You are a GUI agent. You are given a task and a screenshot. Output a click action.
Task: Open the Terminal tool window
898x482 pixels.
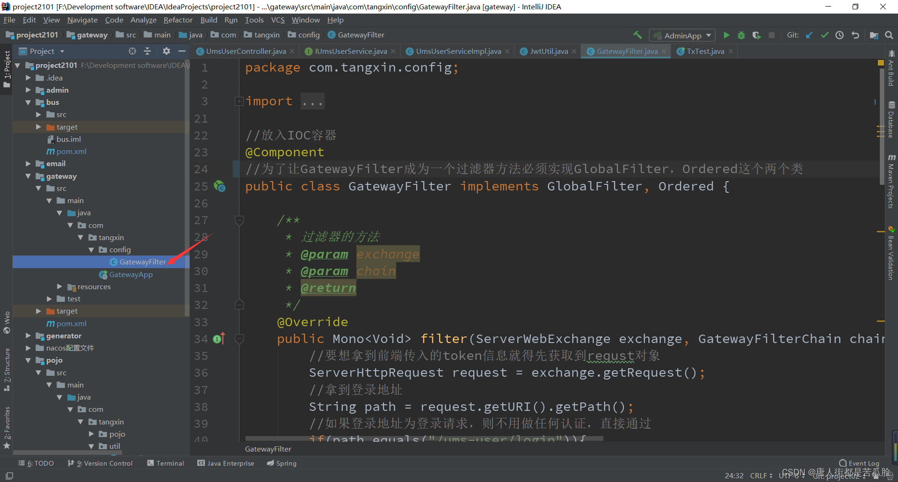click(x=166, y=463)
